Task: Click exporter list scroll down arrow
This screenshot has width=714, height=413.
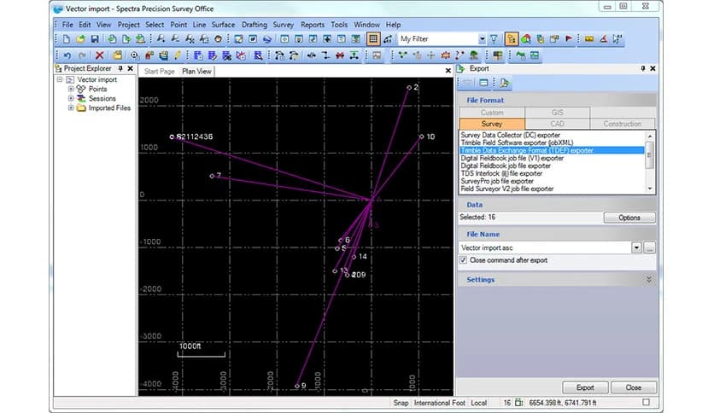Action: 650,189
